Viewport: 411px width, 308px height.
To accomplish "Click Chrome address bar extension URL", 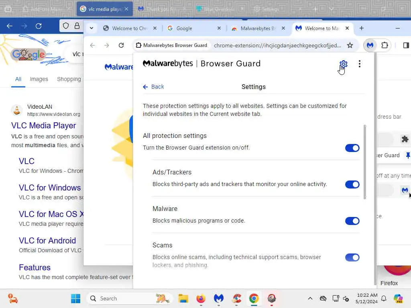I will 277,45.
